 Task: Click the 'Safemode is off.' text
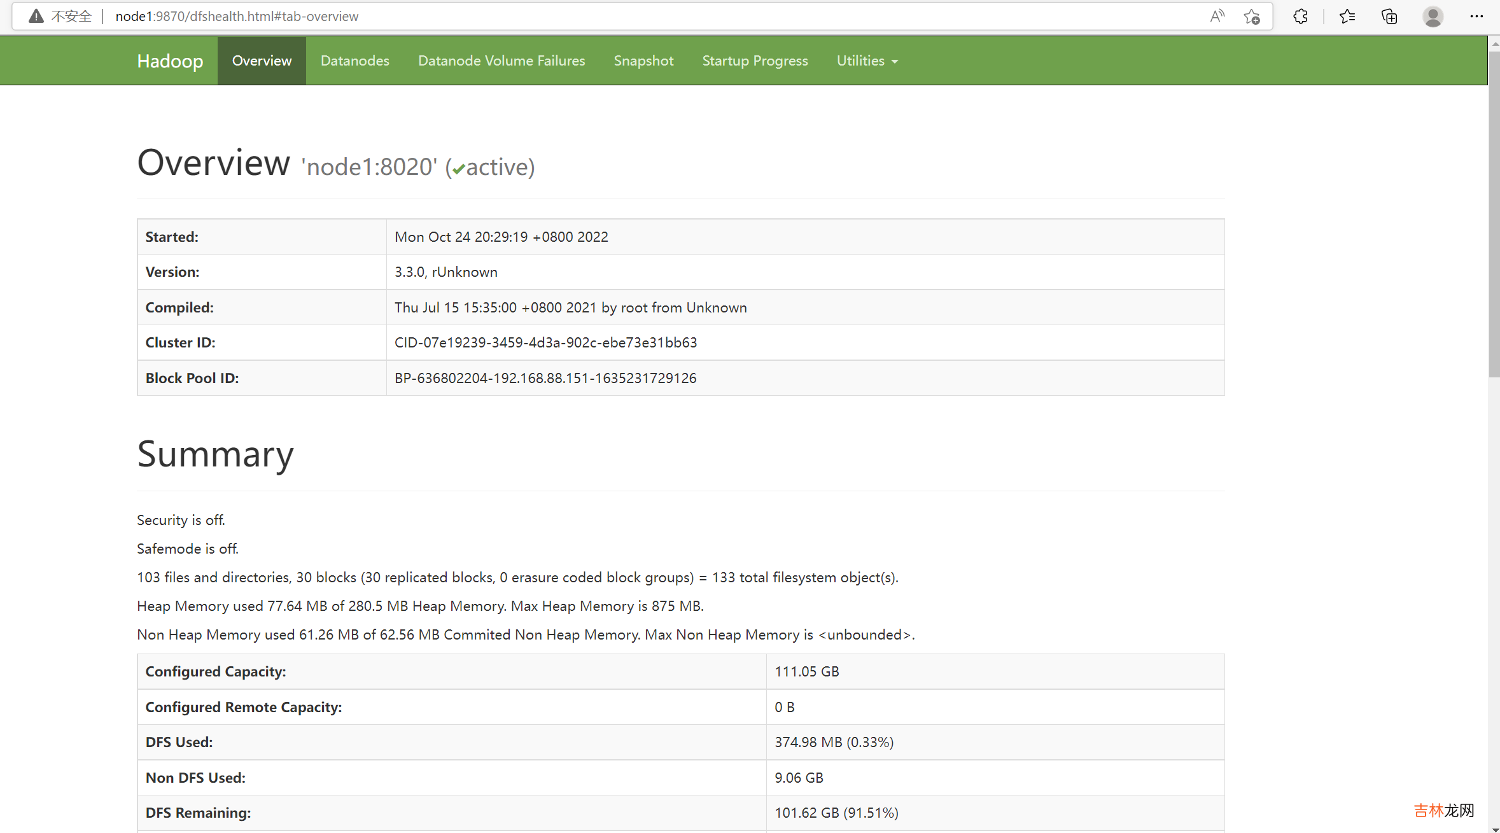(x=188, y=549)
